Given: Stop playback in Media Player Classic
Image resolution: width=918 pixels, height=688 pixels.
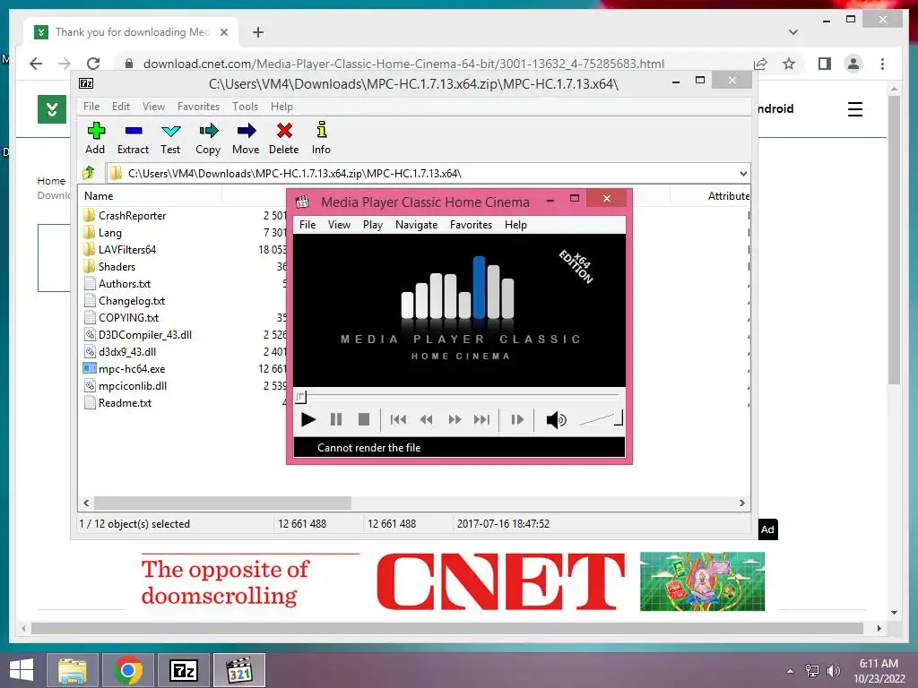Looking at the screenshot, I should pyautogui.click(x=364, y=419).
